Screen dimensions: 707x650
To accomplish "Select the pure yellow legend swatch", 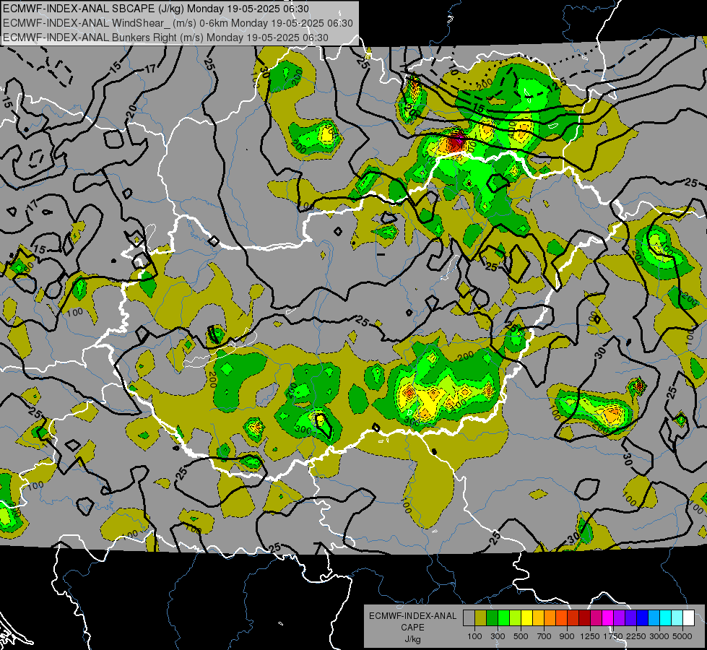I will click(x=527, y=617).
